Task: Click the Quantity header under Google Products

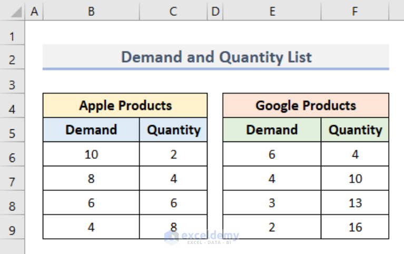Action: tap(355, 130)
